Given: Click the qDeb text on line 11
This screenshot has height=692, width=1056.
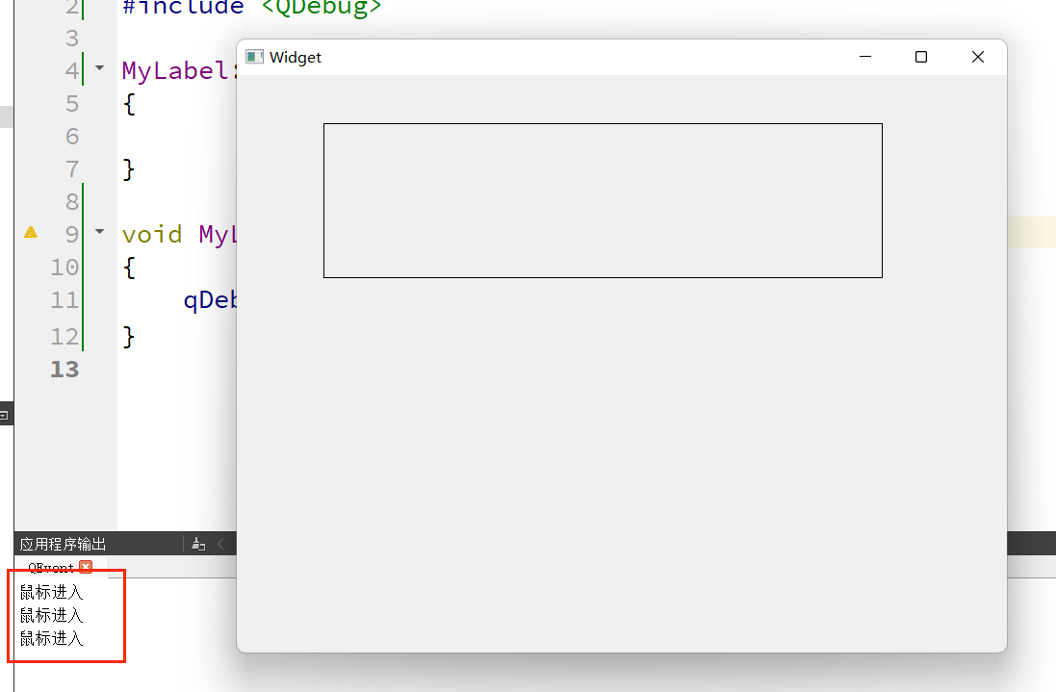Looking at the screenshot, I should coord(210,300).
